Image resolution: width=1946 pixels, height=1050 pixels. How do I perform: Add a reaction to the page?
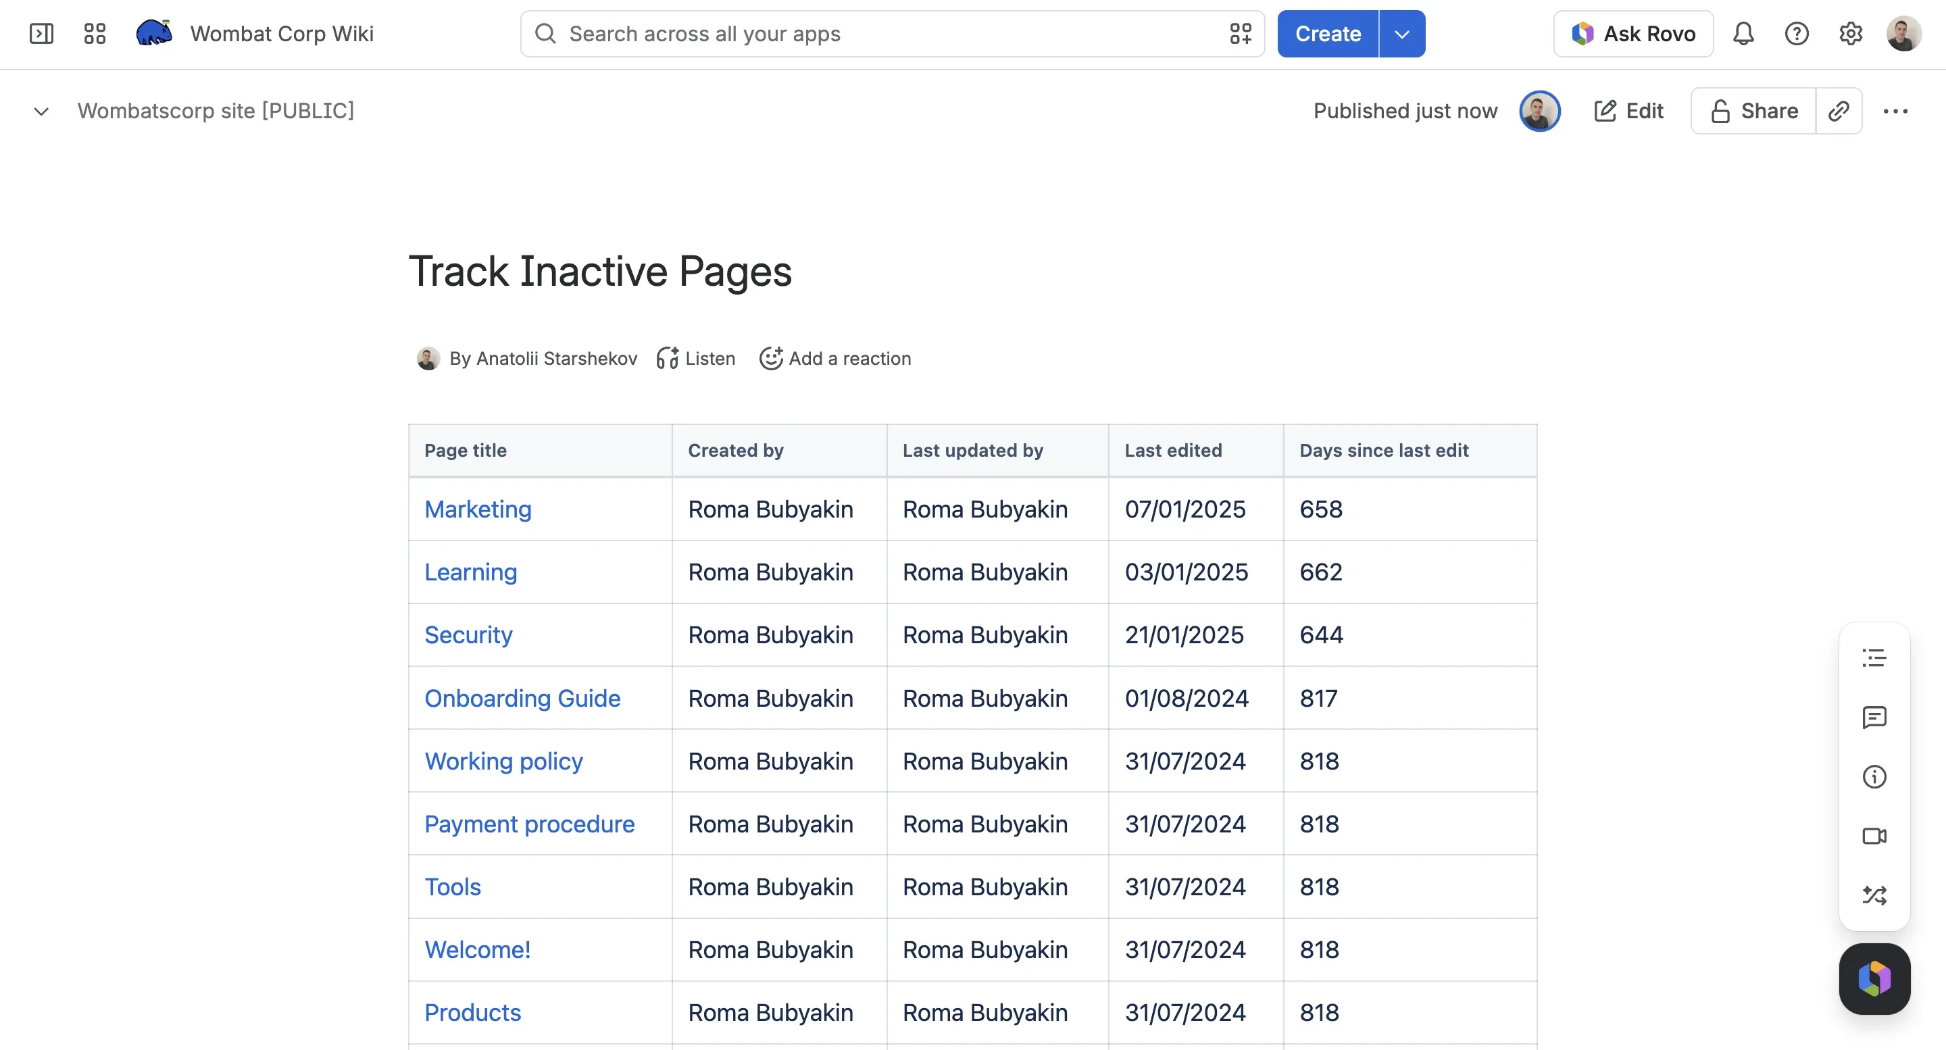click(x=834, y=358)
